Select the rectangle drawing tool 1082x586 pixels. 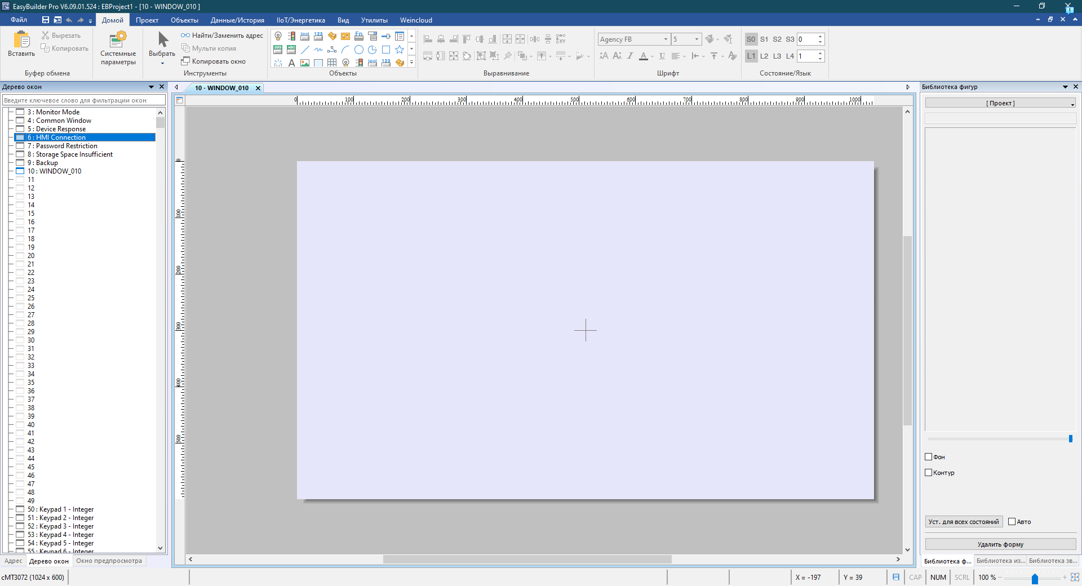point(386,50)
